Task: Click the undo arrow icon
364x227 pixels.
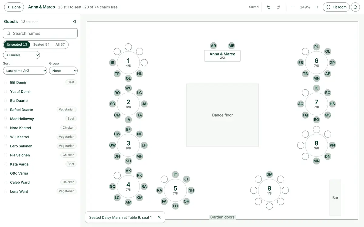Action: [268, 7]
